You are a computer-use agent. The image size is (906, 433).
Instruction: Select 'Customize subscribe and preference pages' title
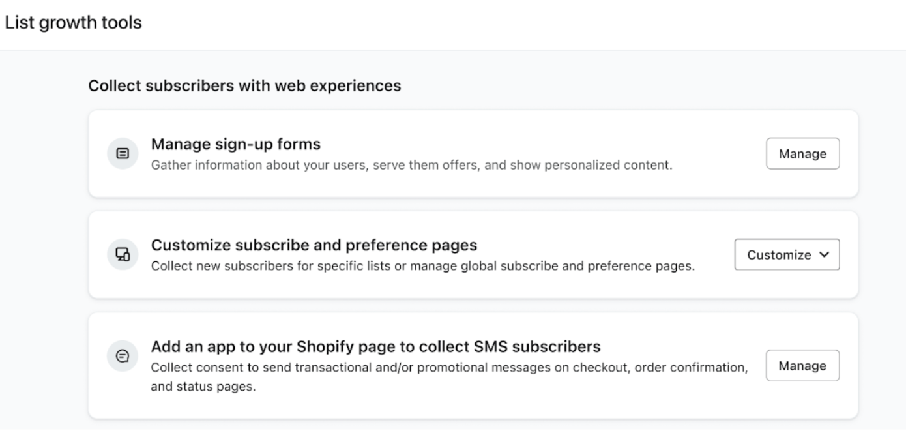pyautogui.click(x=314, y=245)
